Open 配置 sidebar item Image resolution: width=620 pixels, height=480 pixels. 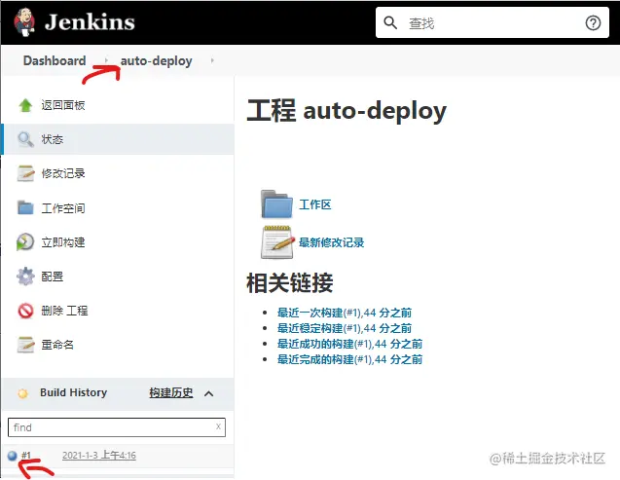[53, 277]
